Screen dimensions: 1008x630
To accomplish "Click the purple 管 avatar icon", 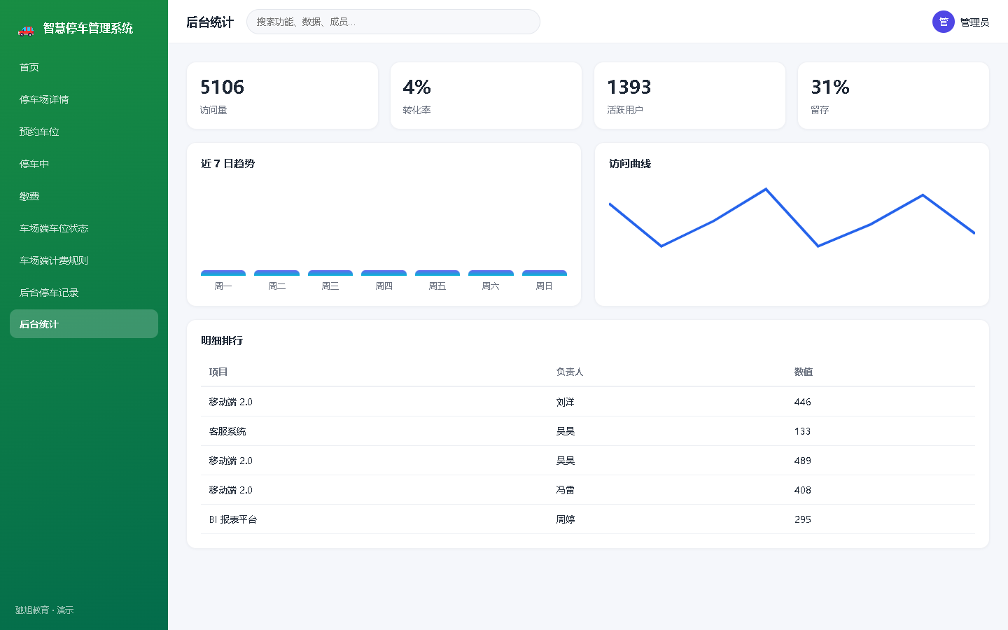I will tap(944, 22).
